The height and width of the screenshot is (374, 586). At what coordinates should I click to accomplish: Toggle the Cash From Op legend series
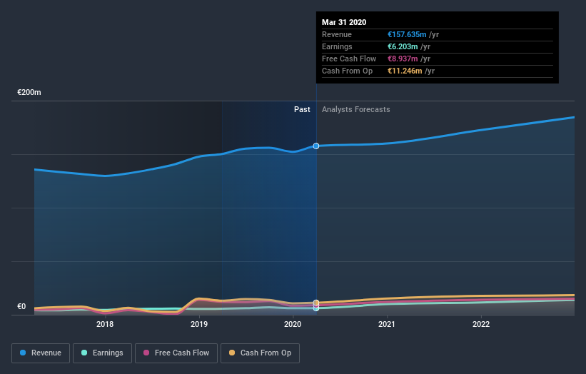pos(260,353)
